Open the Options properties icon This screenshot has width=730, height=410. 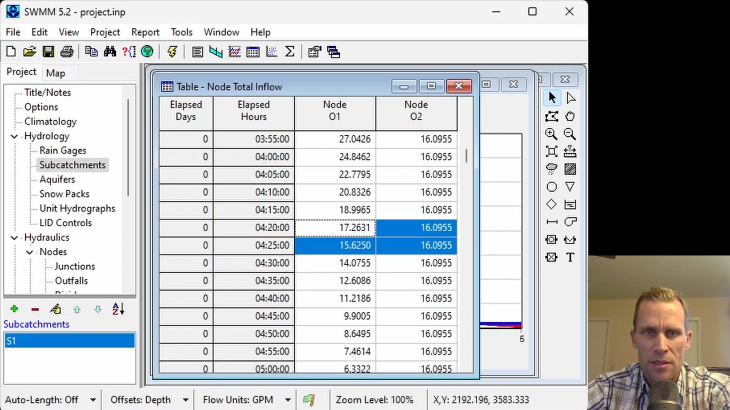314,52
